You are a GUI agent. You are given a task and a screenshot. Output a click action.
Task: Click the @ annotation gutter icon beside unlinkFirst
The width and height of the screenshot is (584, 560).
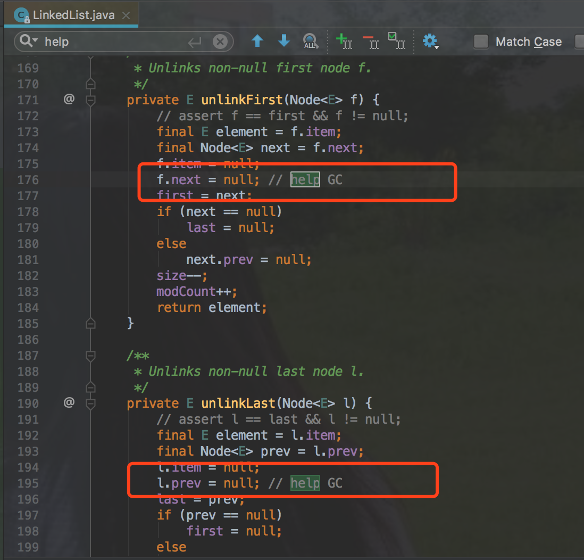pyautogui.click(x=69, y=100)
